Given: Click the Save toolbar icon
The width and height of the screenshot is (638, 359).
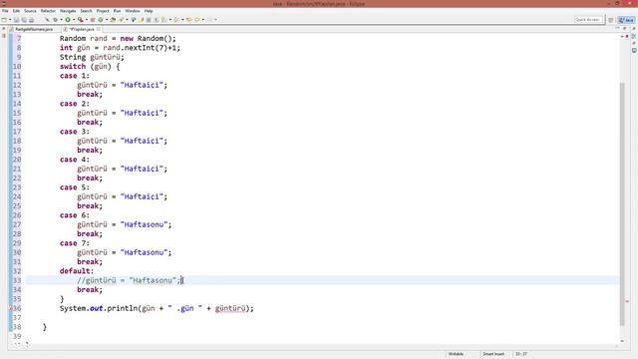Looking at the screenshot, I should pos(16,20).
